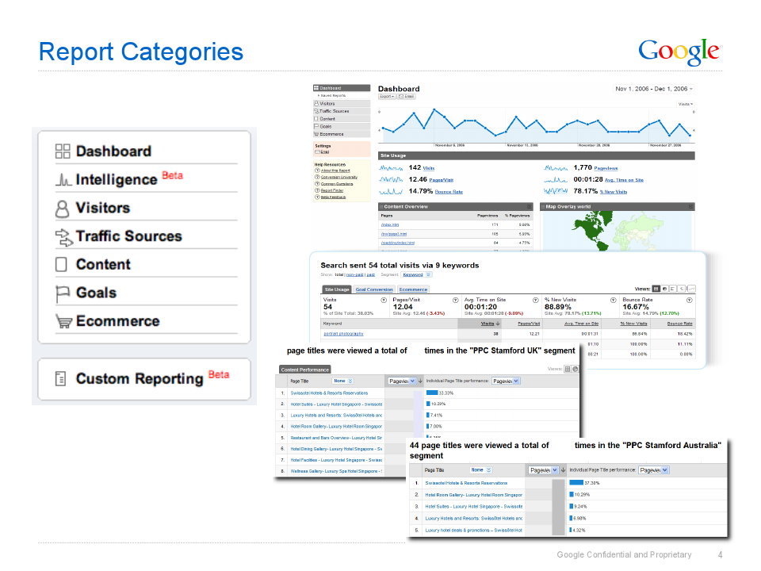Click help icon on Bounce Rate metric box
This screenshot has height=571, width=761.
point(689,300)
